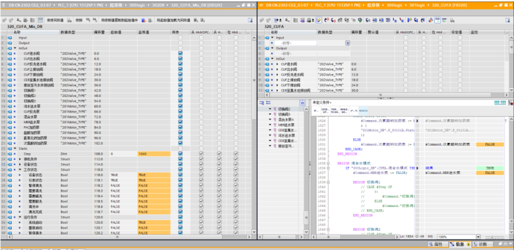Click the highlighted star-note icon in FB toolbar

coord(319,20)
